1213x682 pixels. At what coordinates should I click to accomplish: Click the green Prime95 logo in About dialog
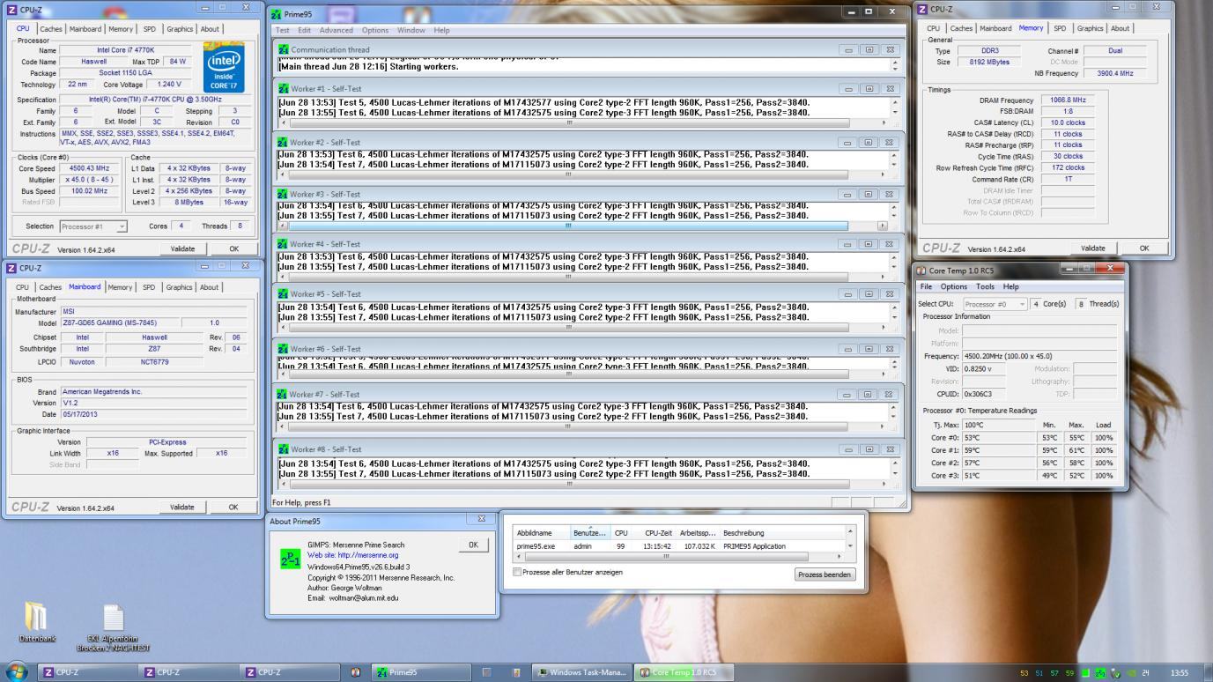(x=290, y=560)
